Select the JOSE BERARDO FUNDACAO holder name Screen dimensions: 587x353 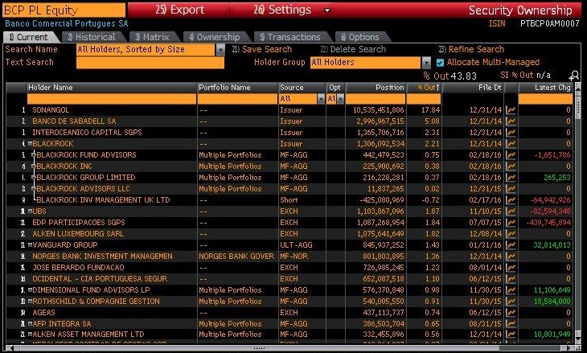(78, 267)
